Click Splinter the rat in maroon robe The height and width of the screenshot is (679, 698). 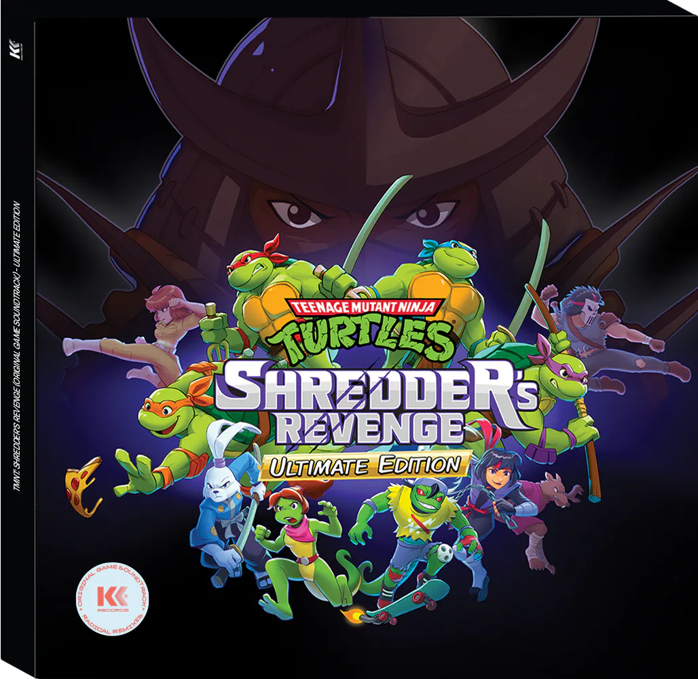pos(545,521)
